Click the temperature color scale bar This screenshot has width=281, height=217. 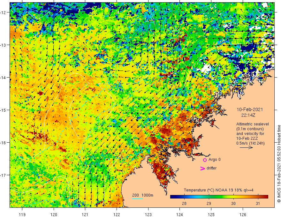coord(219,197)
